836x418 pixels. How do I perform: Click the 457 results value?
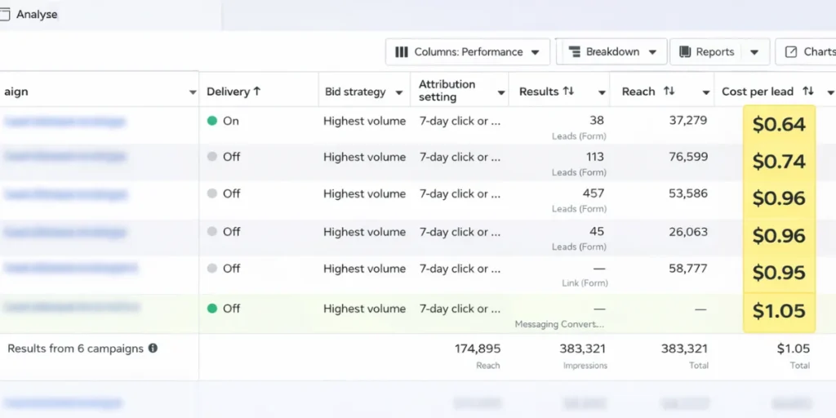(x=594, y=193)
